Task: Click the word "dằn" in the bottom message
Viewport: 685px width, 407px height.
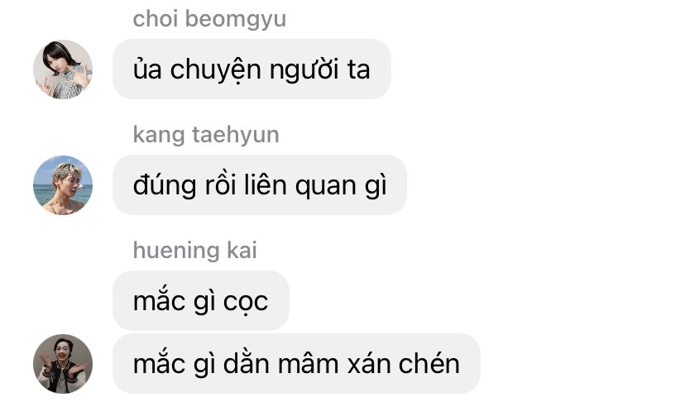Action: point(246,362)
